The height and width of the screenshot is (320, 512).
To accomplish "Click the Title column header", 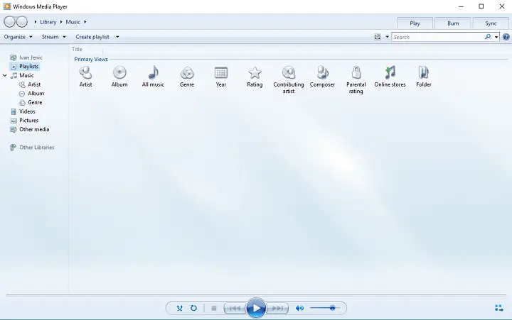I will coord(77,49).
